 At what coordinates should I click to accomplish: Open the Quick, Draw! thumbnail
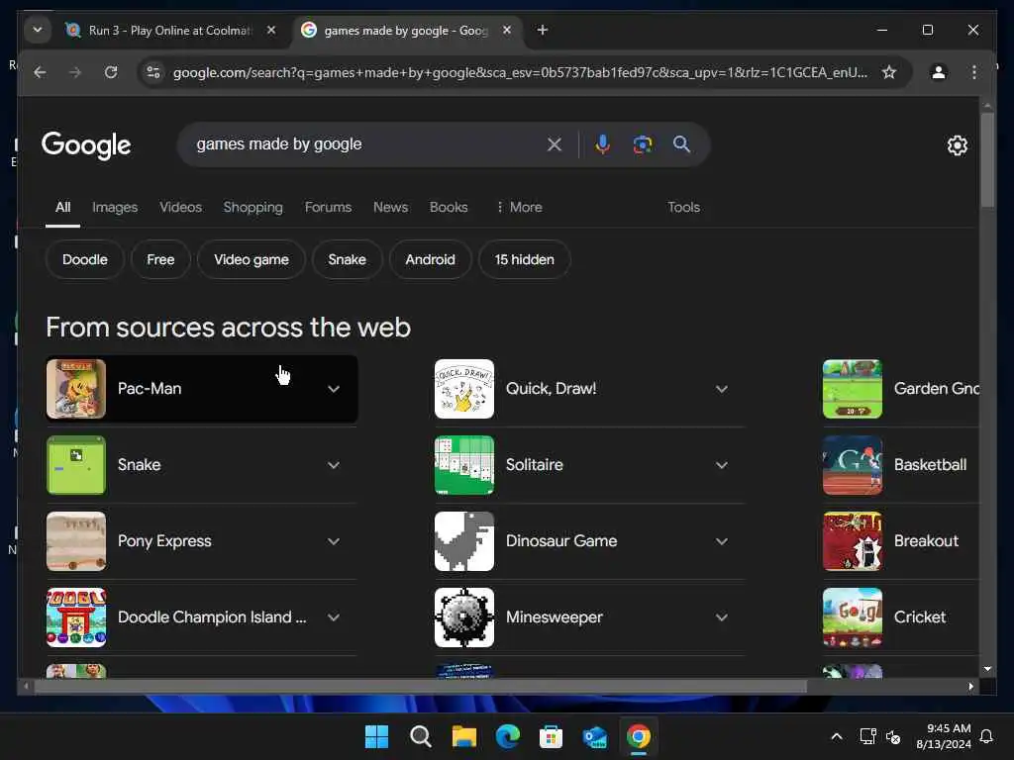[464, 389]
